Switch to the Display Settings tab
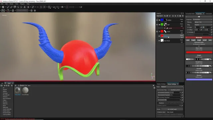 [161, 84]
